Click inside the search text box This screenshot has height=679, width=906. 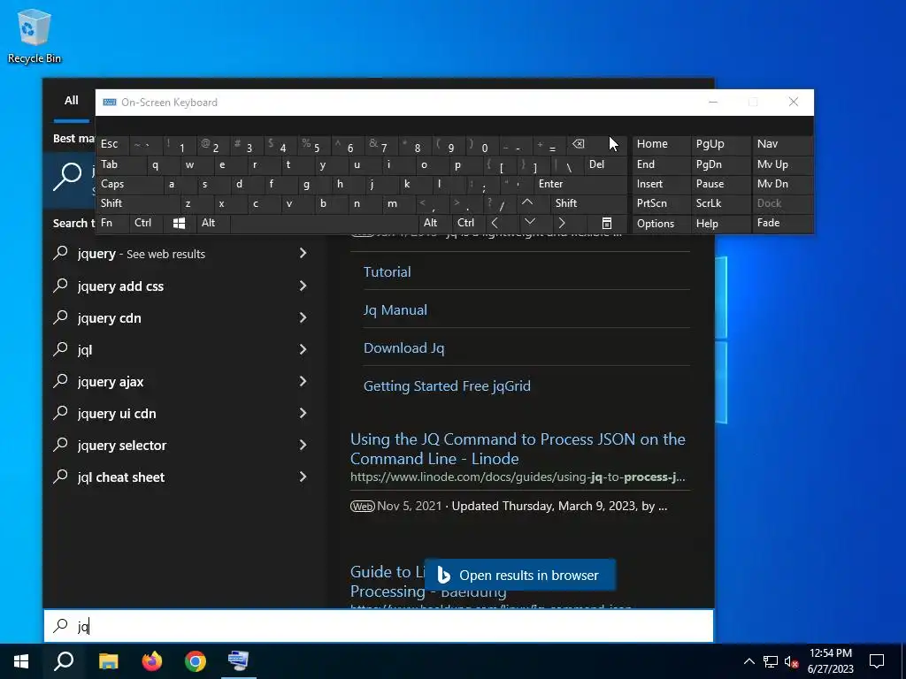click(x=379, y=626)
